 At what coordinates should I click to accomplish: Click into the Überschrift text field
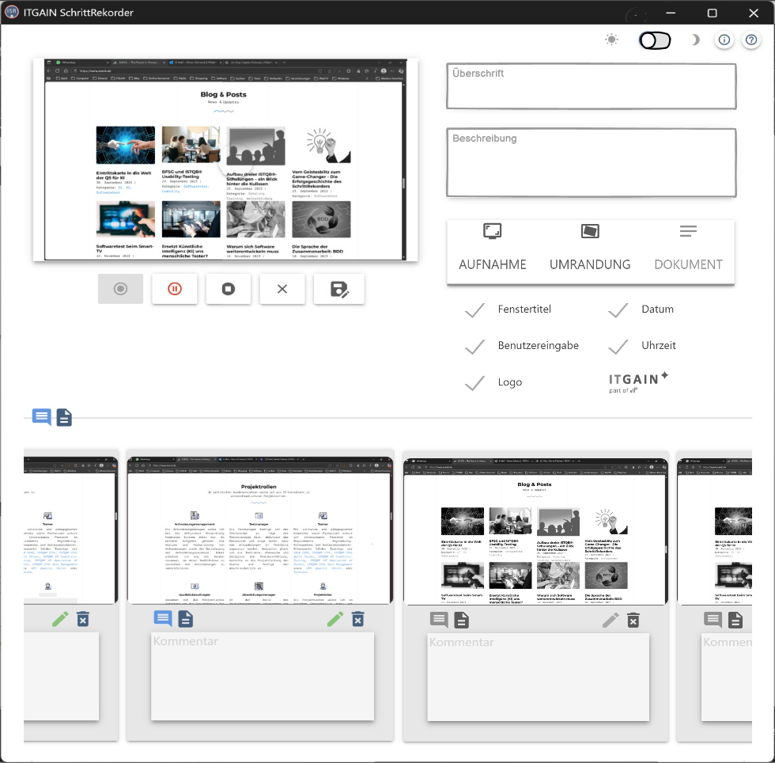pyautogui.click(x=591, y=85)
